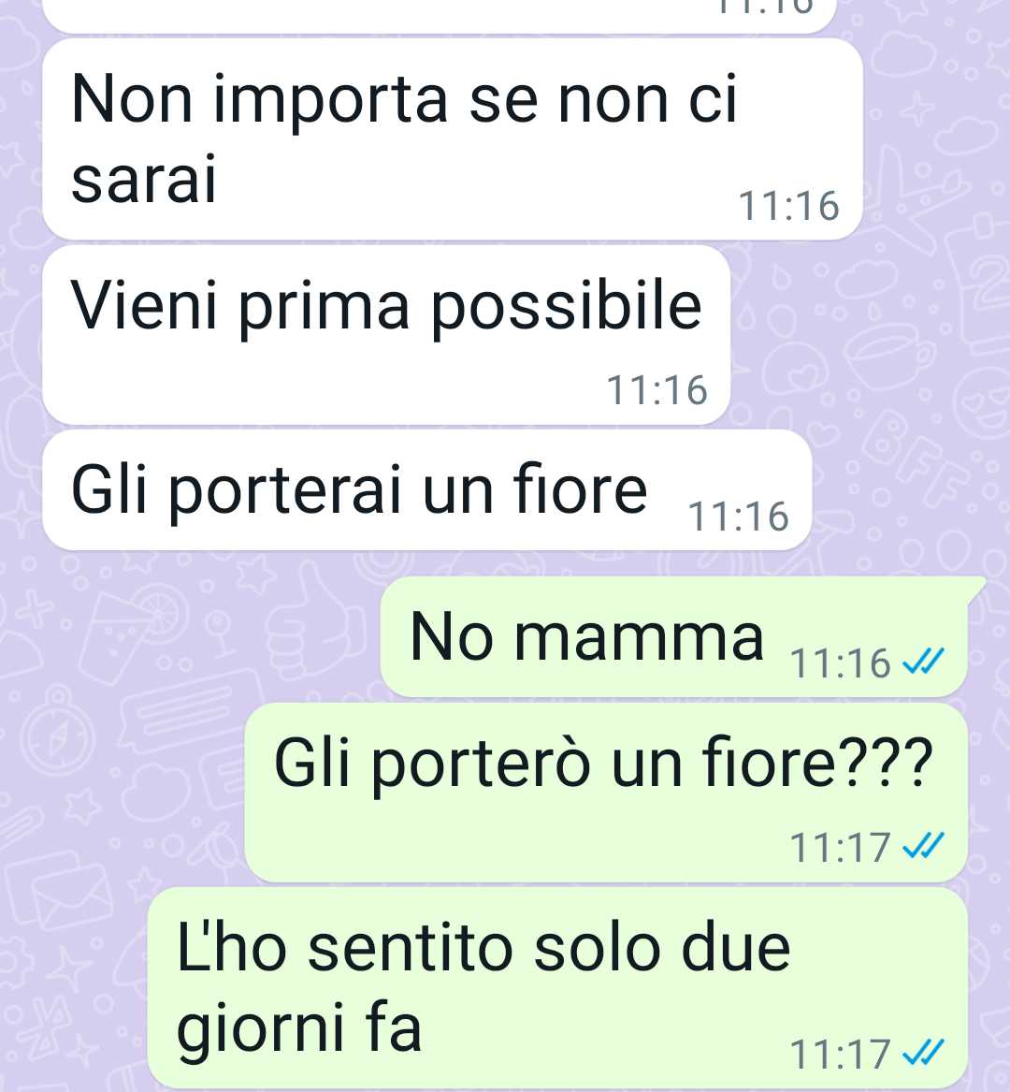Tap the sent "Gli porterò un fiore???" bubble
The image size is (1010, 1092).
(606, 793)
